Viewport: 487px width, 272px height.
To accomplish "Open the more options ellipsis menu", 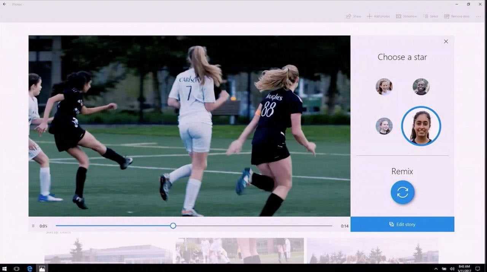I will pos(478,16).
